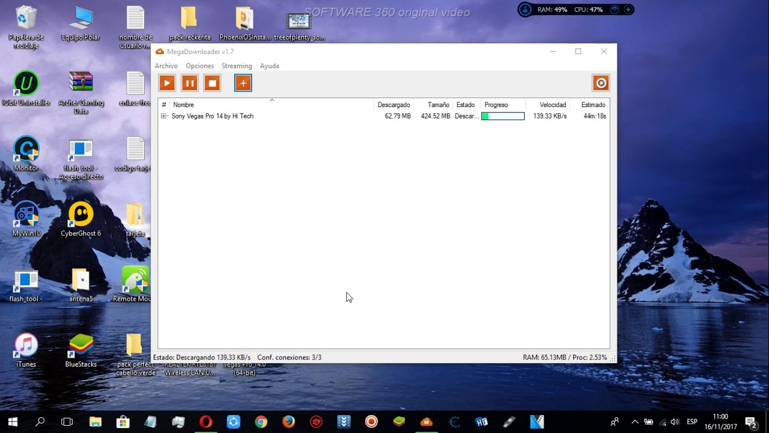Click the green download progress bar
Image resolution: width=769 pixels, height=433 pixels.
(503, 116)
